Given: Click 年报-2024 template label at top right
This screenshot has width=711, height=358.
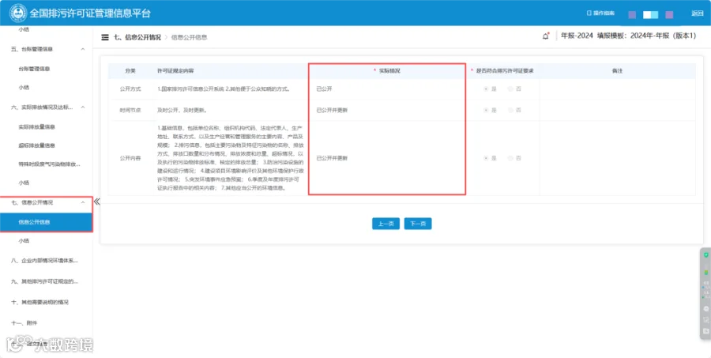Looking at the screenshot, I should point(577,36).
